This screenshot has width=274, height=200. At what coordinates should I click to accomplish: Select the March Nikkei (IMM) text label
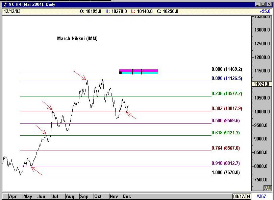coord(77,38)
